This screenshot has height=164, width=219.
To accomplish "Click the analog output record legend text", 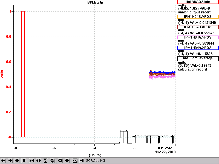I will [x=195, y=12].
